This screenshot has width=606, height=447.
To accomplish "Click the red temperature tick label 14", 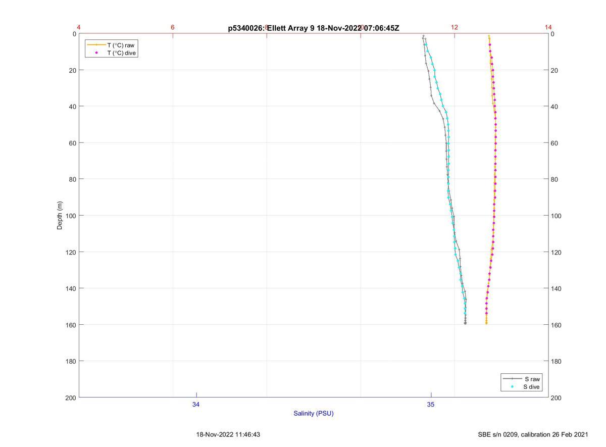I will point(548,27).
